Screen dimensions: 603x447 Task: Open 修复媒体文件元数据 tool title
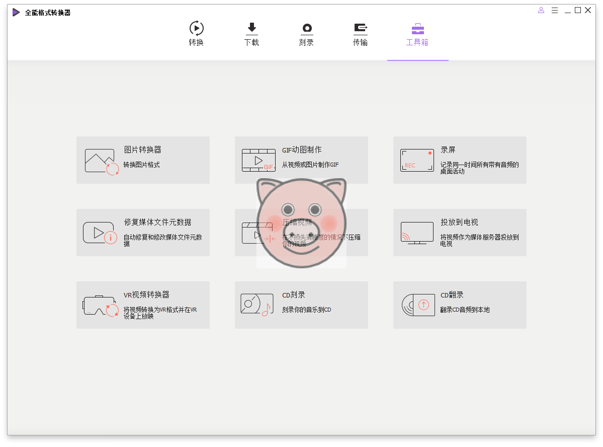[x=158, y=222]
